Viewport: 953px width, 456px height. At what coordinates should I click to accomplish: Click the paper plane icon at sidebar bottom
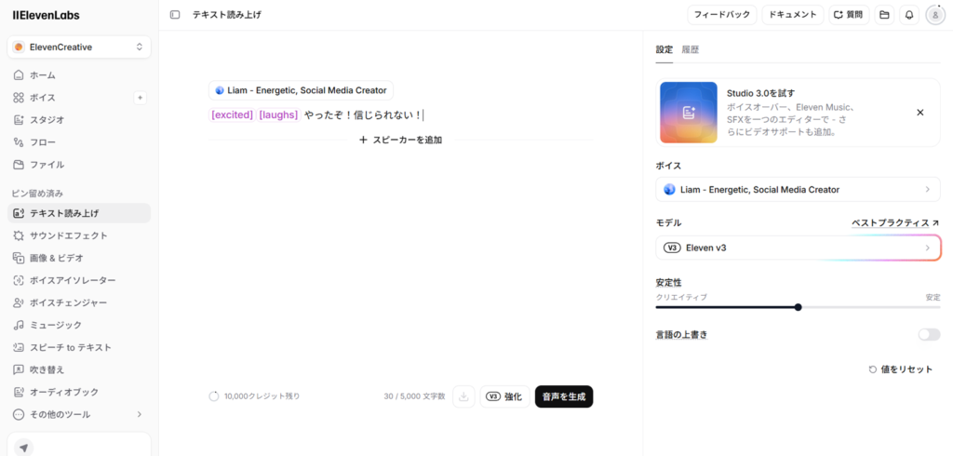pos(23,448)
